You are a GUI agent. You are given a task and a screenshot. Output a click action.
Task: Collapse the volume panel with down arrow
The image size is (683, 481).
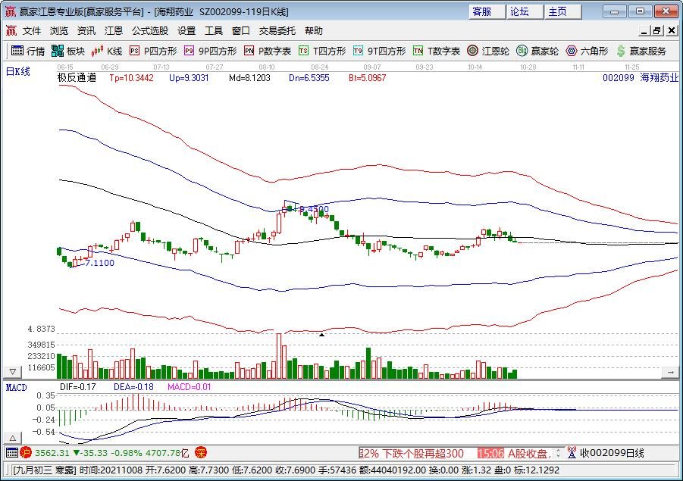(x=12, y=373)
